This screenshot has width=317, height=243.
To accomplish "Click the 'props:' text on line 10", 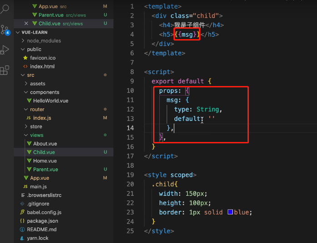I will 170,91.
